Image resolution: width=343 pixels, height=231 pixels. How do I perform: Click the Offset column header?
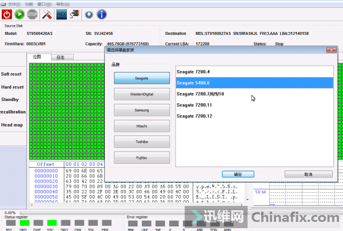(46, 164)
